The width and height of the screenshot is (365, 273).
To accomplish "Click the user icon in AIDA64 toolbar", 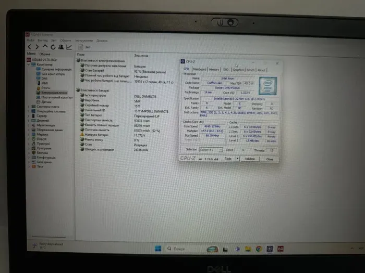I will coord(61,47).
